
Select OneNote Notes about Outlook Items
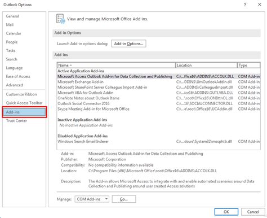(x=158, y=98)
